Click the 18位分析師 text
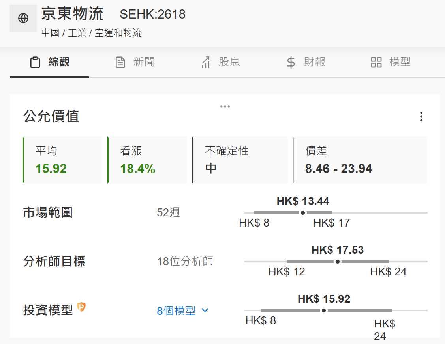 (x=185, y=261)
